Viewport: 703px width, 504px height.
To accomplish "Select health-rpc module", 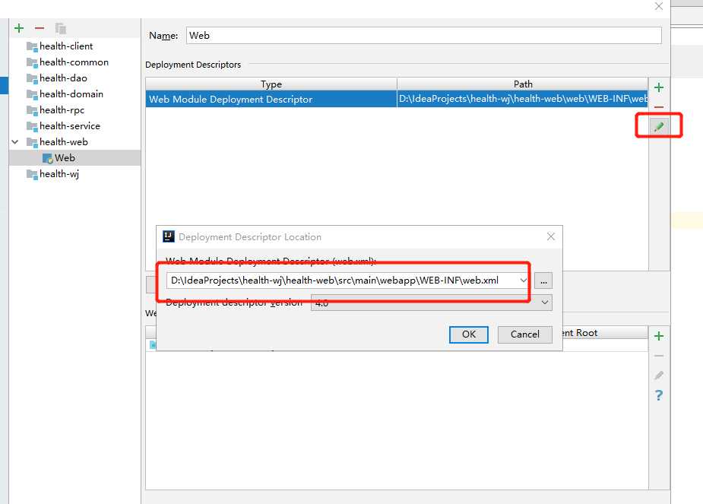I will (62, 110).
